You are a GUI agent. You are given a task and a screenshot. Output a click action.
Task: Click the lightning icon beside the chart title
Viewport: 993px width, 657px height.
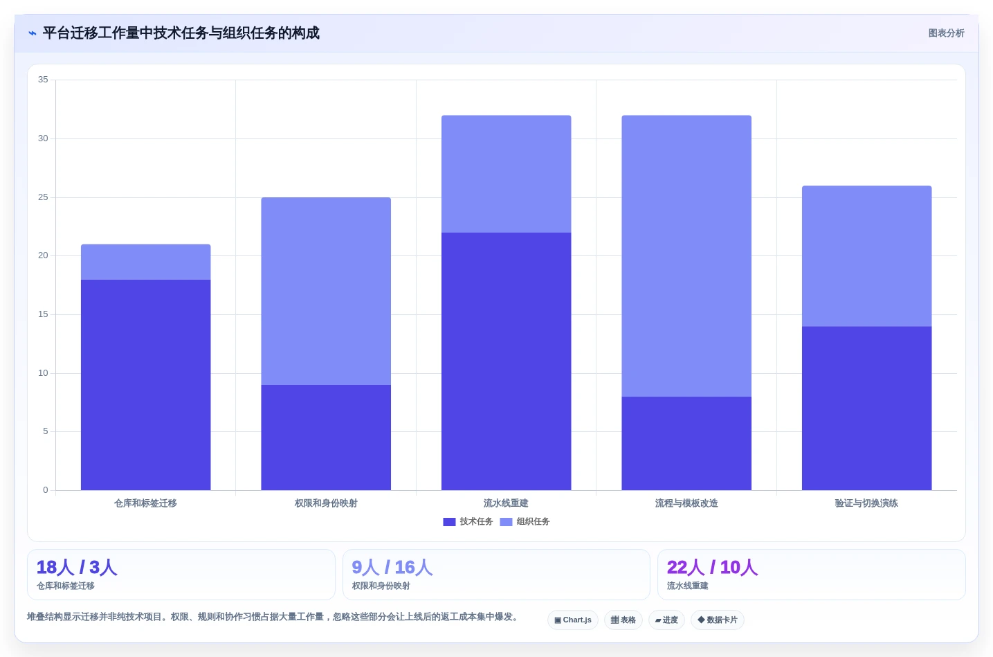click(x=32, y=33)
